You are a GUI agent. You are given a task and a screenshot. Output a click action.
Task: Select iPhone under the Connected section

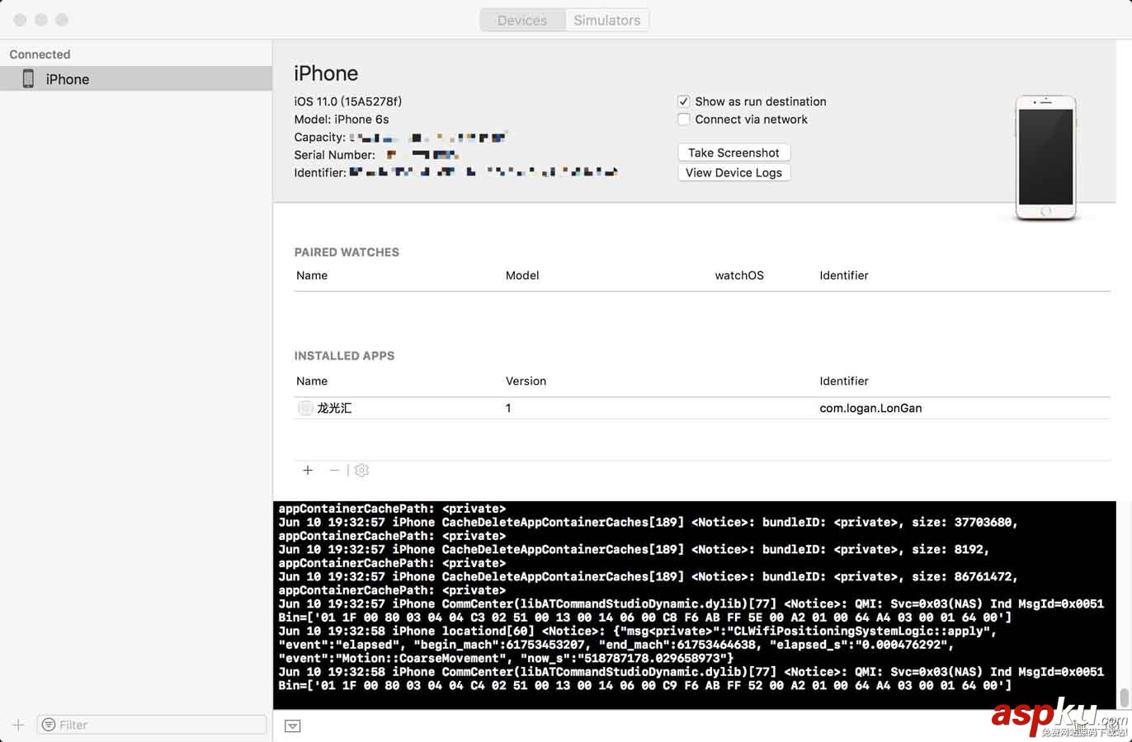(x=68, y=78)
